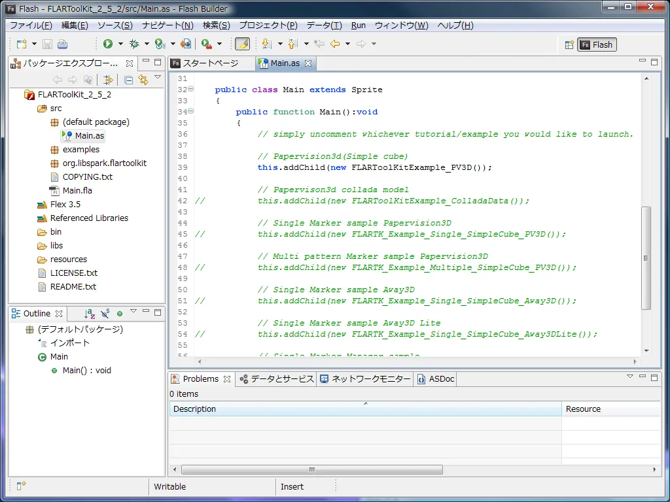Select examples package in explorer
The image size is (670, 502).
pos(80,150)
